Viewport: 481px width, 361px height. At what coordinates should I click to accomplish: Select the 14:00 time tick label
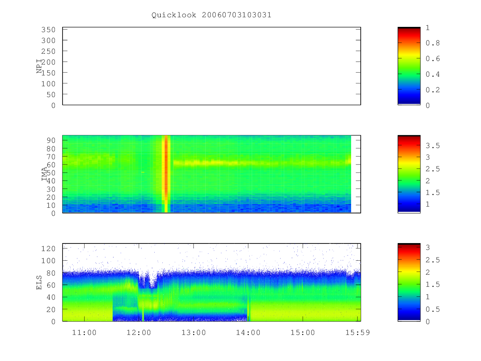[x=248, y=333]
